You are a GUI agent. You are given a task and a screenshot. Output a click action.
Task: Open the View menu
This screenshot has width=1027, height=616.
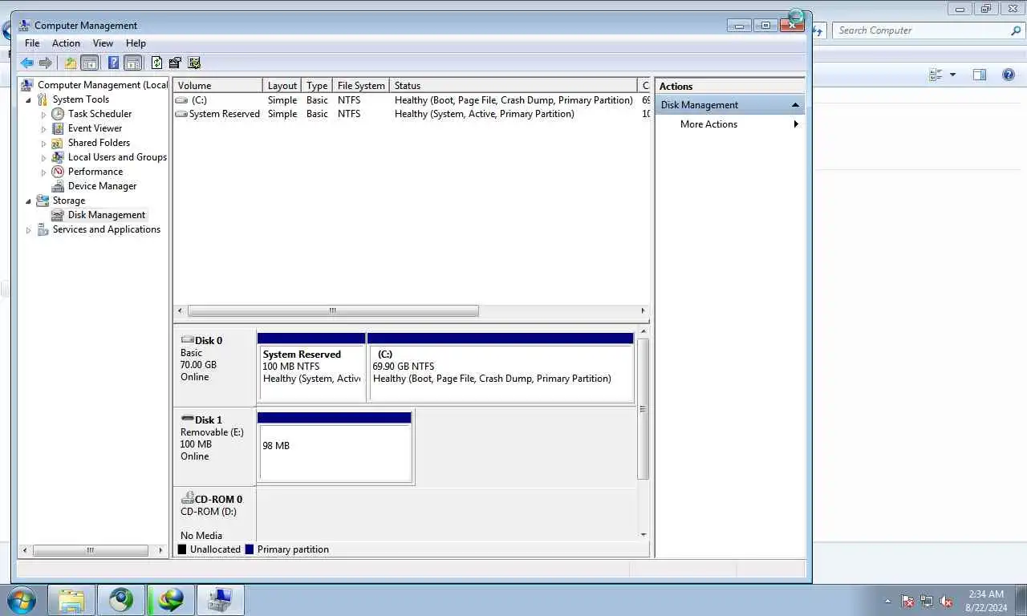pyautogui.click(x=103, y=43)
